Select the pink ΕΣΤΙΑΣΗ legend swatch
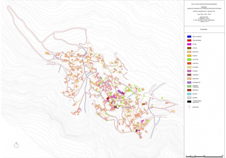Screen dimensions: 226x158 click(189, 71)
